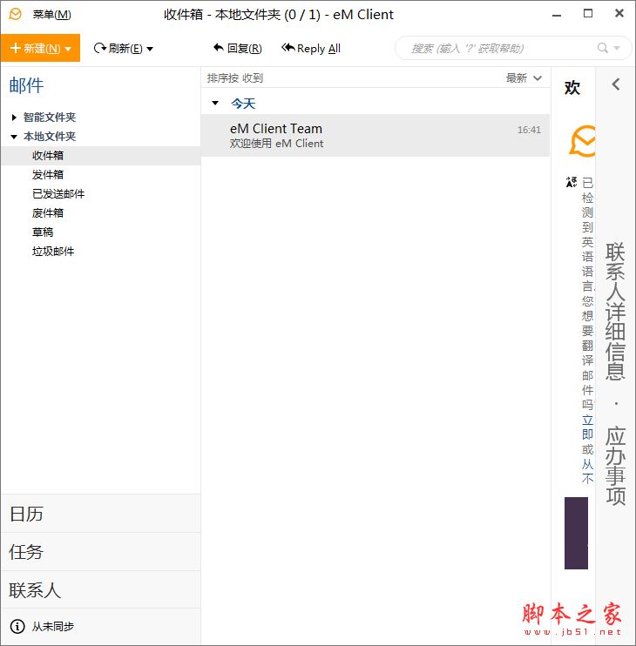Open the 刷新 dropdown arrow
Viewport: 636px width, 646px height.
pyautogui.click(x=150, y=49)
